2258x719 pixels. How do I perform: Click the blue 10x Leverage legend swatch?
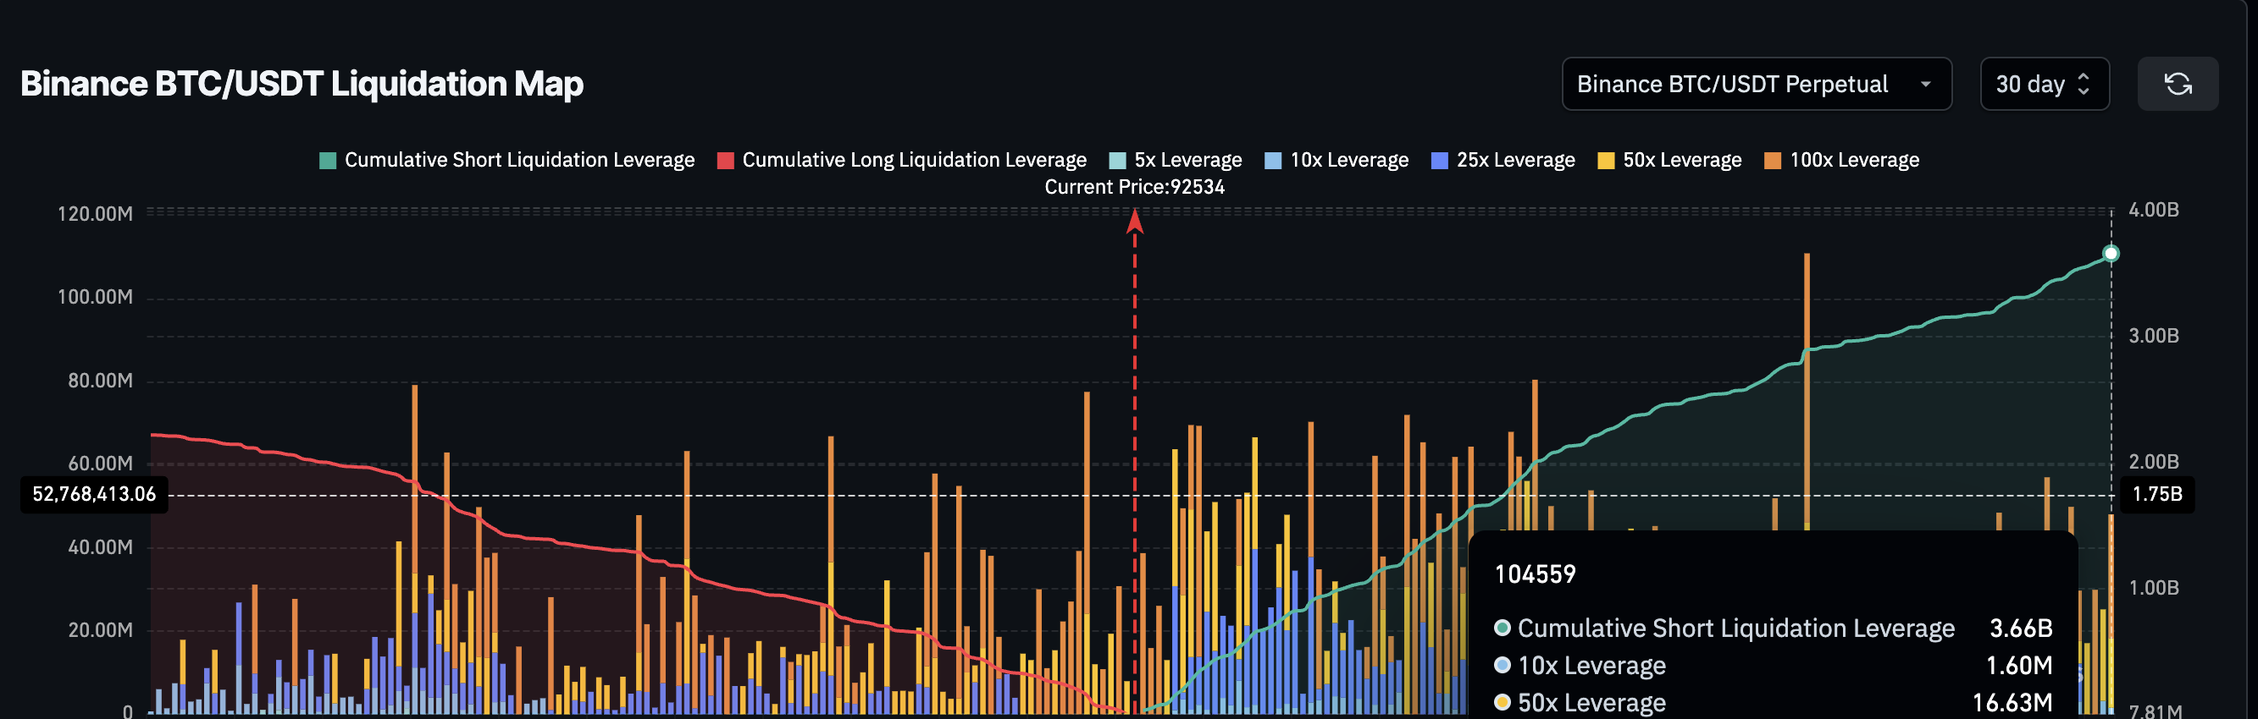point(1274,161)
